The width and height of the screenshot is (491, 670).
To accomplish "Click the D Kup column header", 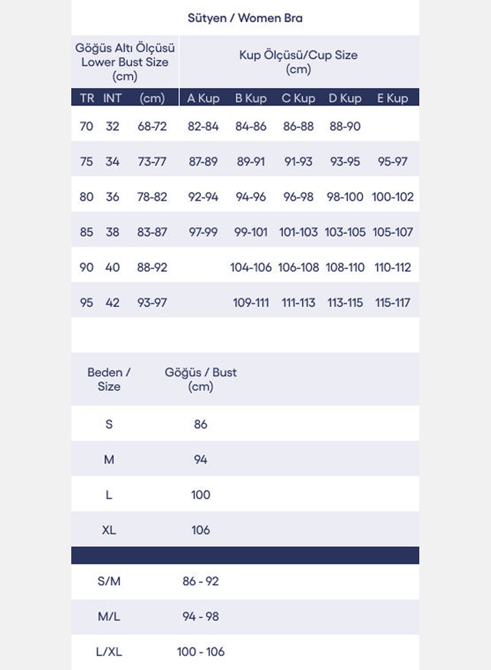I will coord(345,98).
